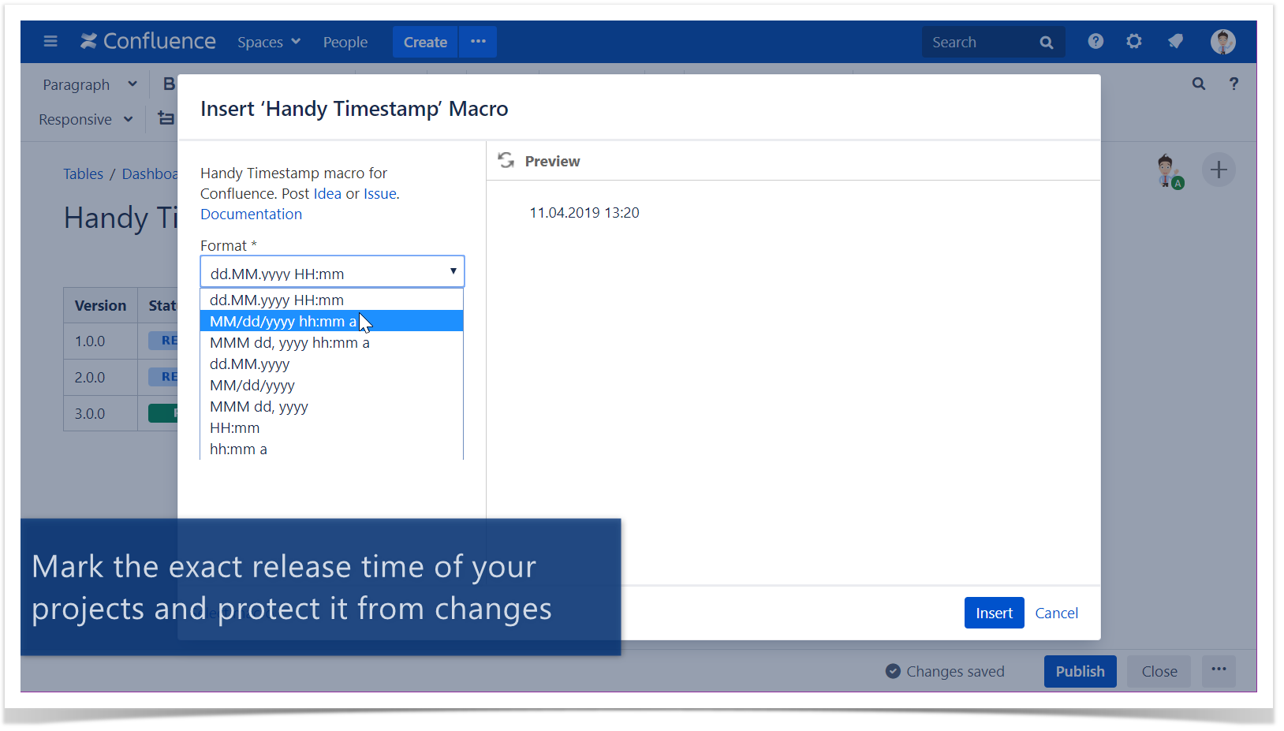
Task: Click the Publish button
Action: 1080,671
